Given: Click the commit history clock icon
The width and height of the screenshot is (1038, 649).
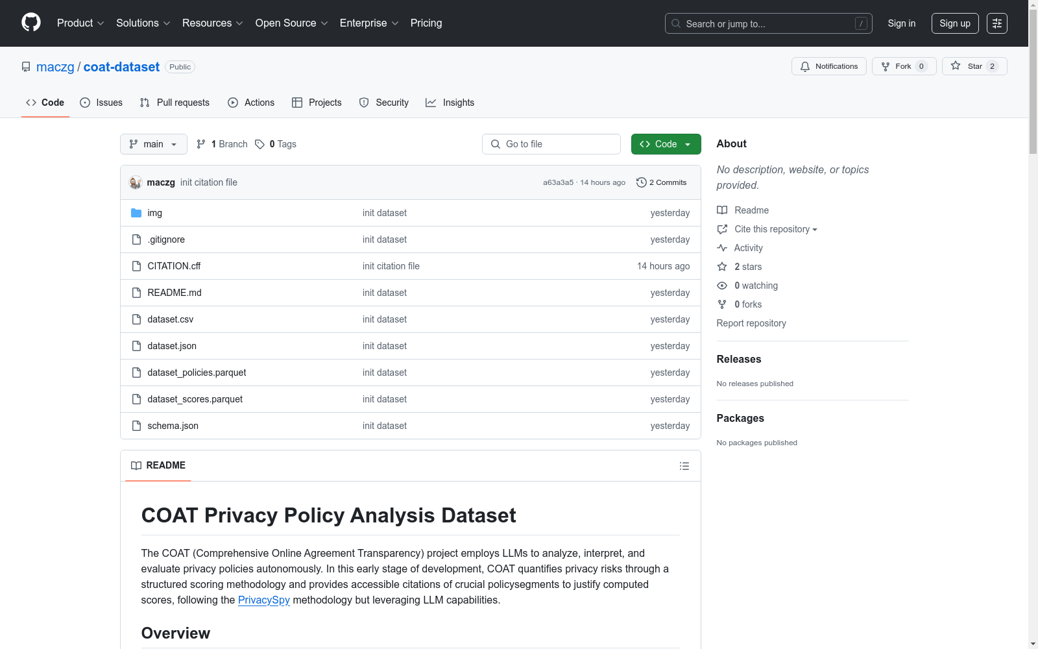Looking at the screenshot, I should pyautogui.click(x=642, y=182).
